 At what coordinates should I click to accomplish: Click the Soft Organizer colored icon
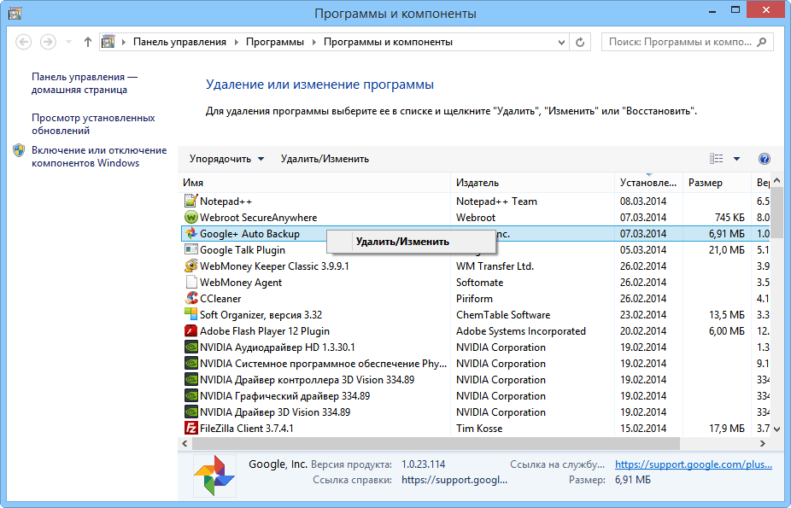[x=191, y=314]
